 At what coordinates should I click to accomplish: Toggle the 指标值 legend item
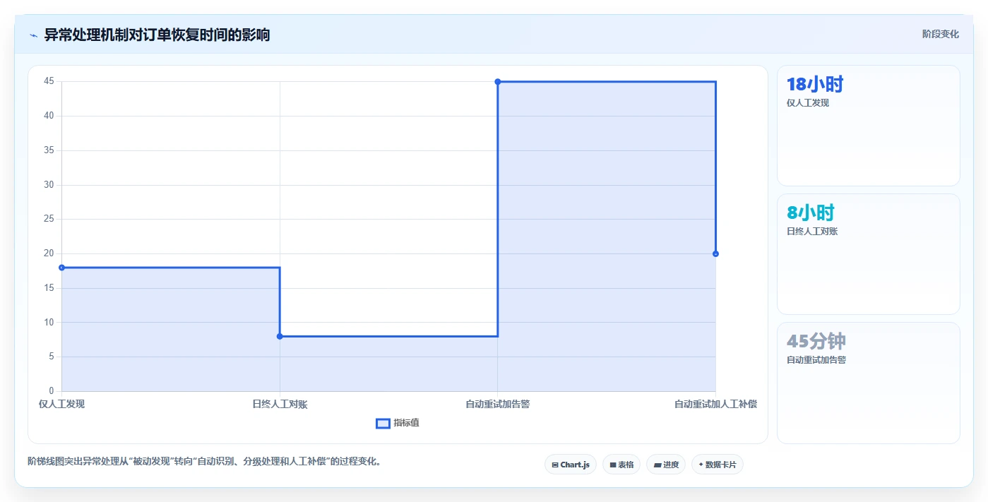[398, 423]
